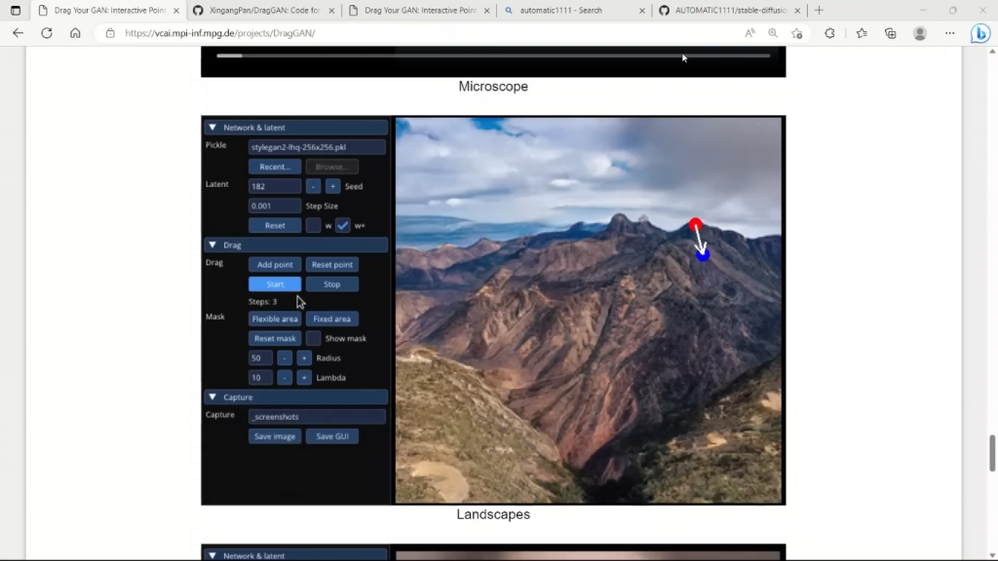Switch to the third Drag Your GAN tab
This screenshot has width=998, height=561.
[x=419, y=10]
